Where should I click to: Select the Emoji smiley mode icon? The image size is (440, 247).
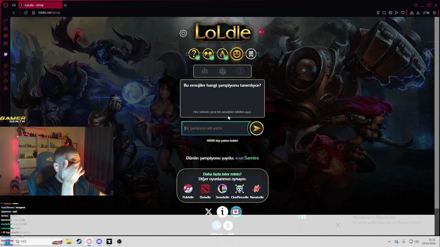(x=236, y=54)
